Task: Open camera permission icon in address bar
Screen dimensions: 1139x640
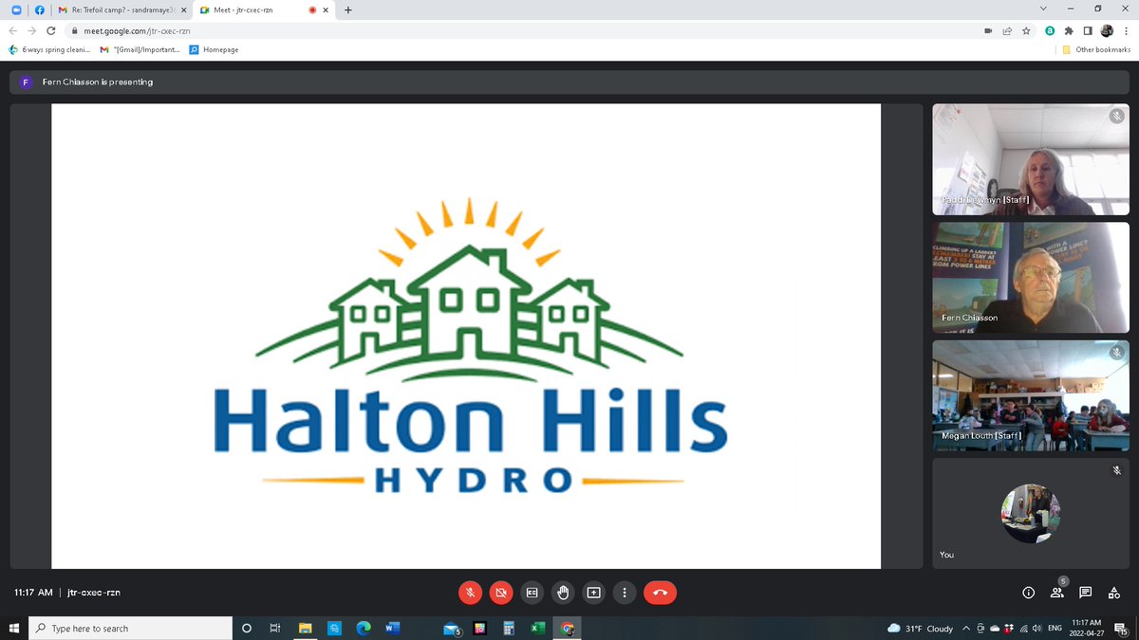Action: point(988,30)
